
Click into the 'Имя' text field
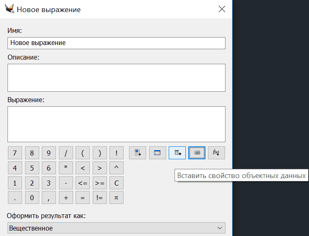pos(117,43)
